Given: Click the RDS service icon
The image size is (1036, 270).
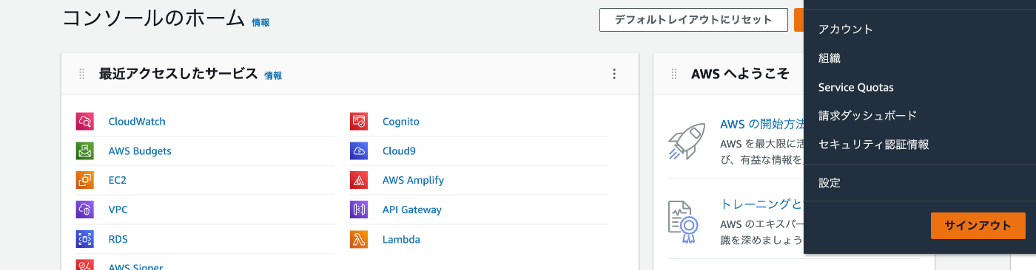Looking at the screenshot, I should pos(85,239).
